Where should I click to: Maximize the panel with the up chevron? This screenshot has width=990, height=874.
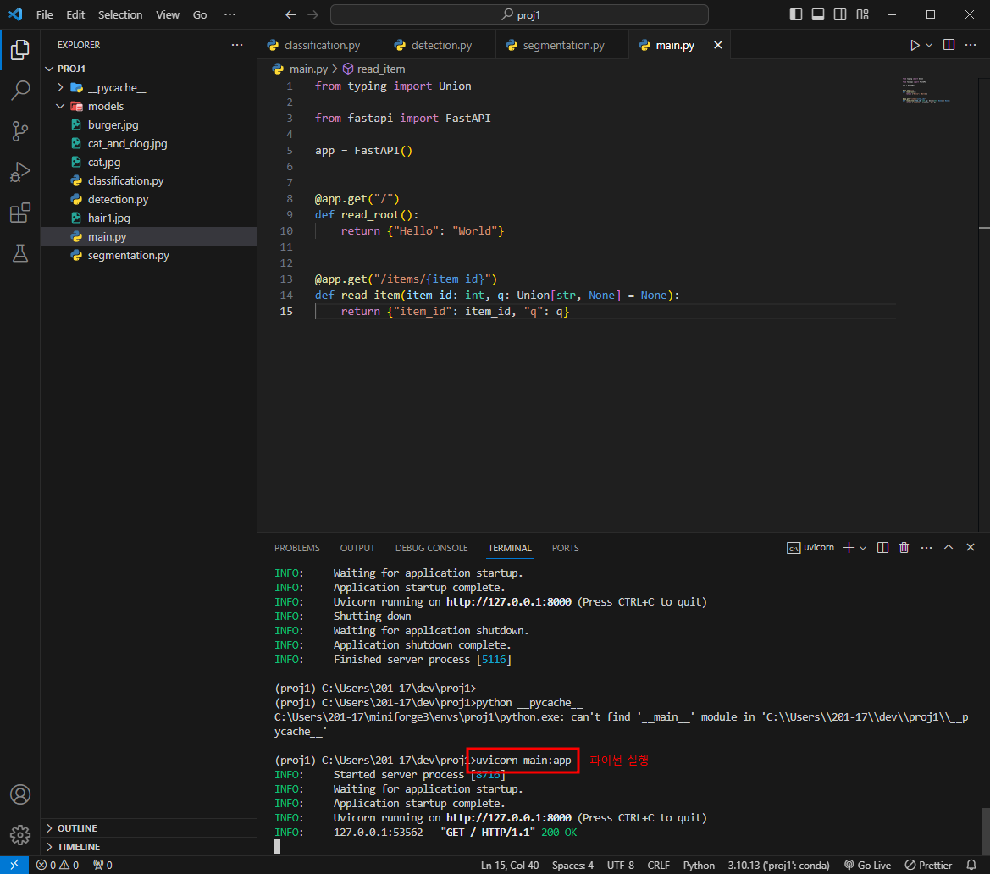(x=949, y=547)
